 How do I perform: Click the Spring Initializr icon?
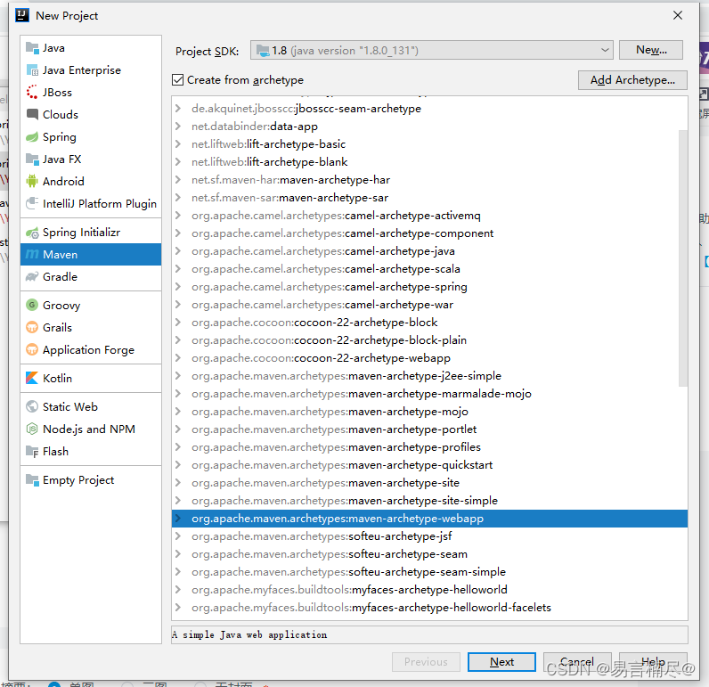(x=32, y=233)
